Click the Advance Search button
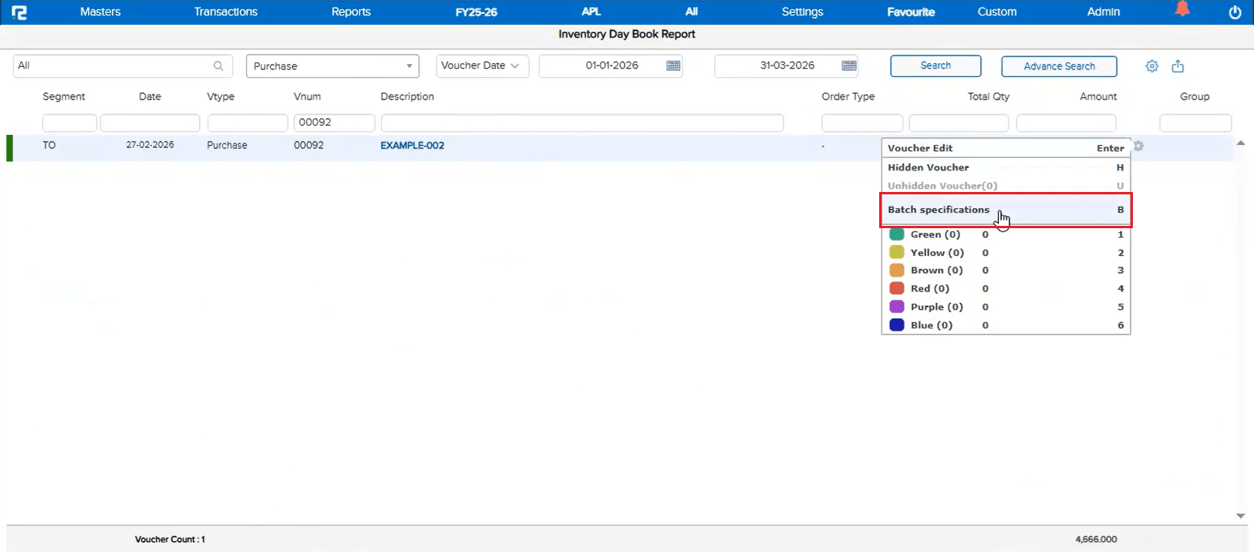This screenshot has height=552, width=1254. 1059,66
